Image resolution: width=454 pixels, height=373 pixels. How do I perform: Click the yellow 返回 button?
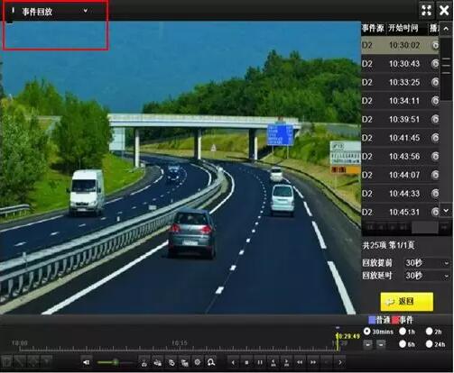pyautogui.click(x=407, y=301)
